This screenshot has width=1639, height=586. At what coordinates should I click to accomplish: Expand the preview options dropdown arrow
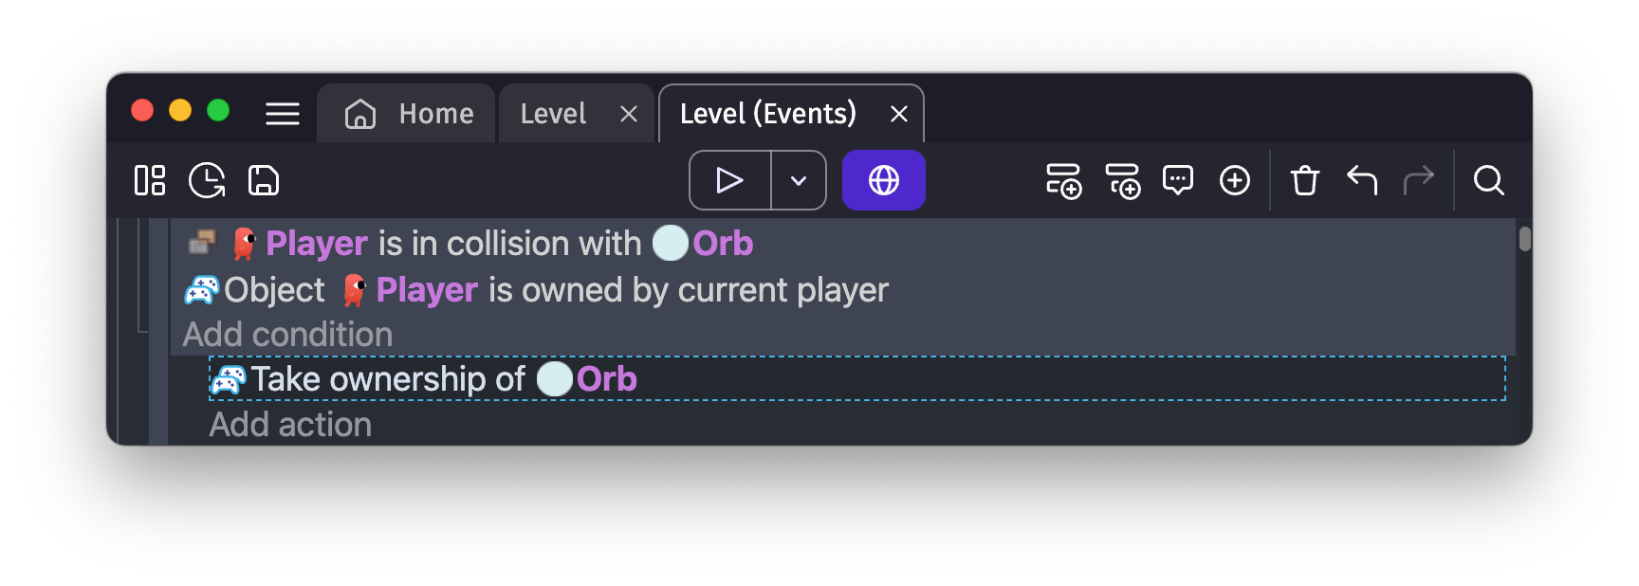(799, 180)
